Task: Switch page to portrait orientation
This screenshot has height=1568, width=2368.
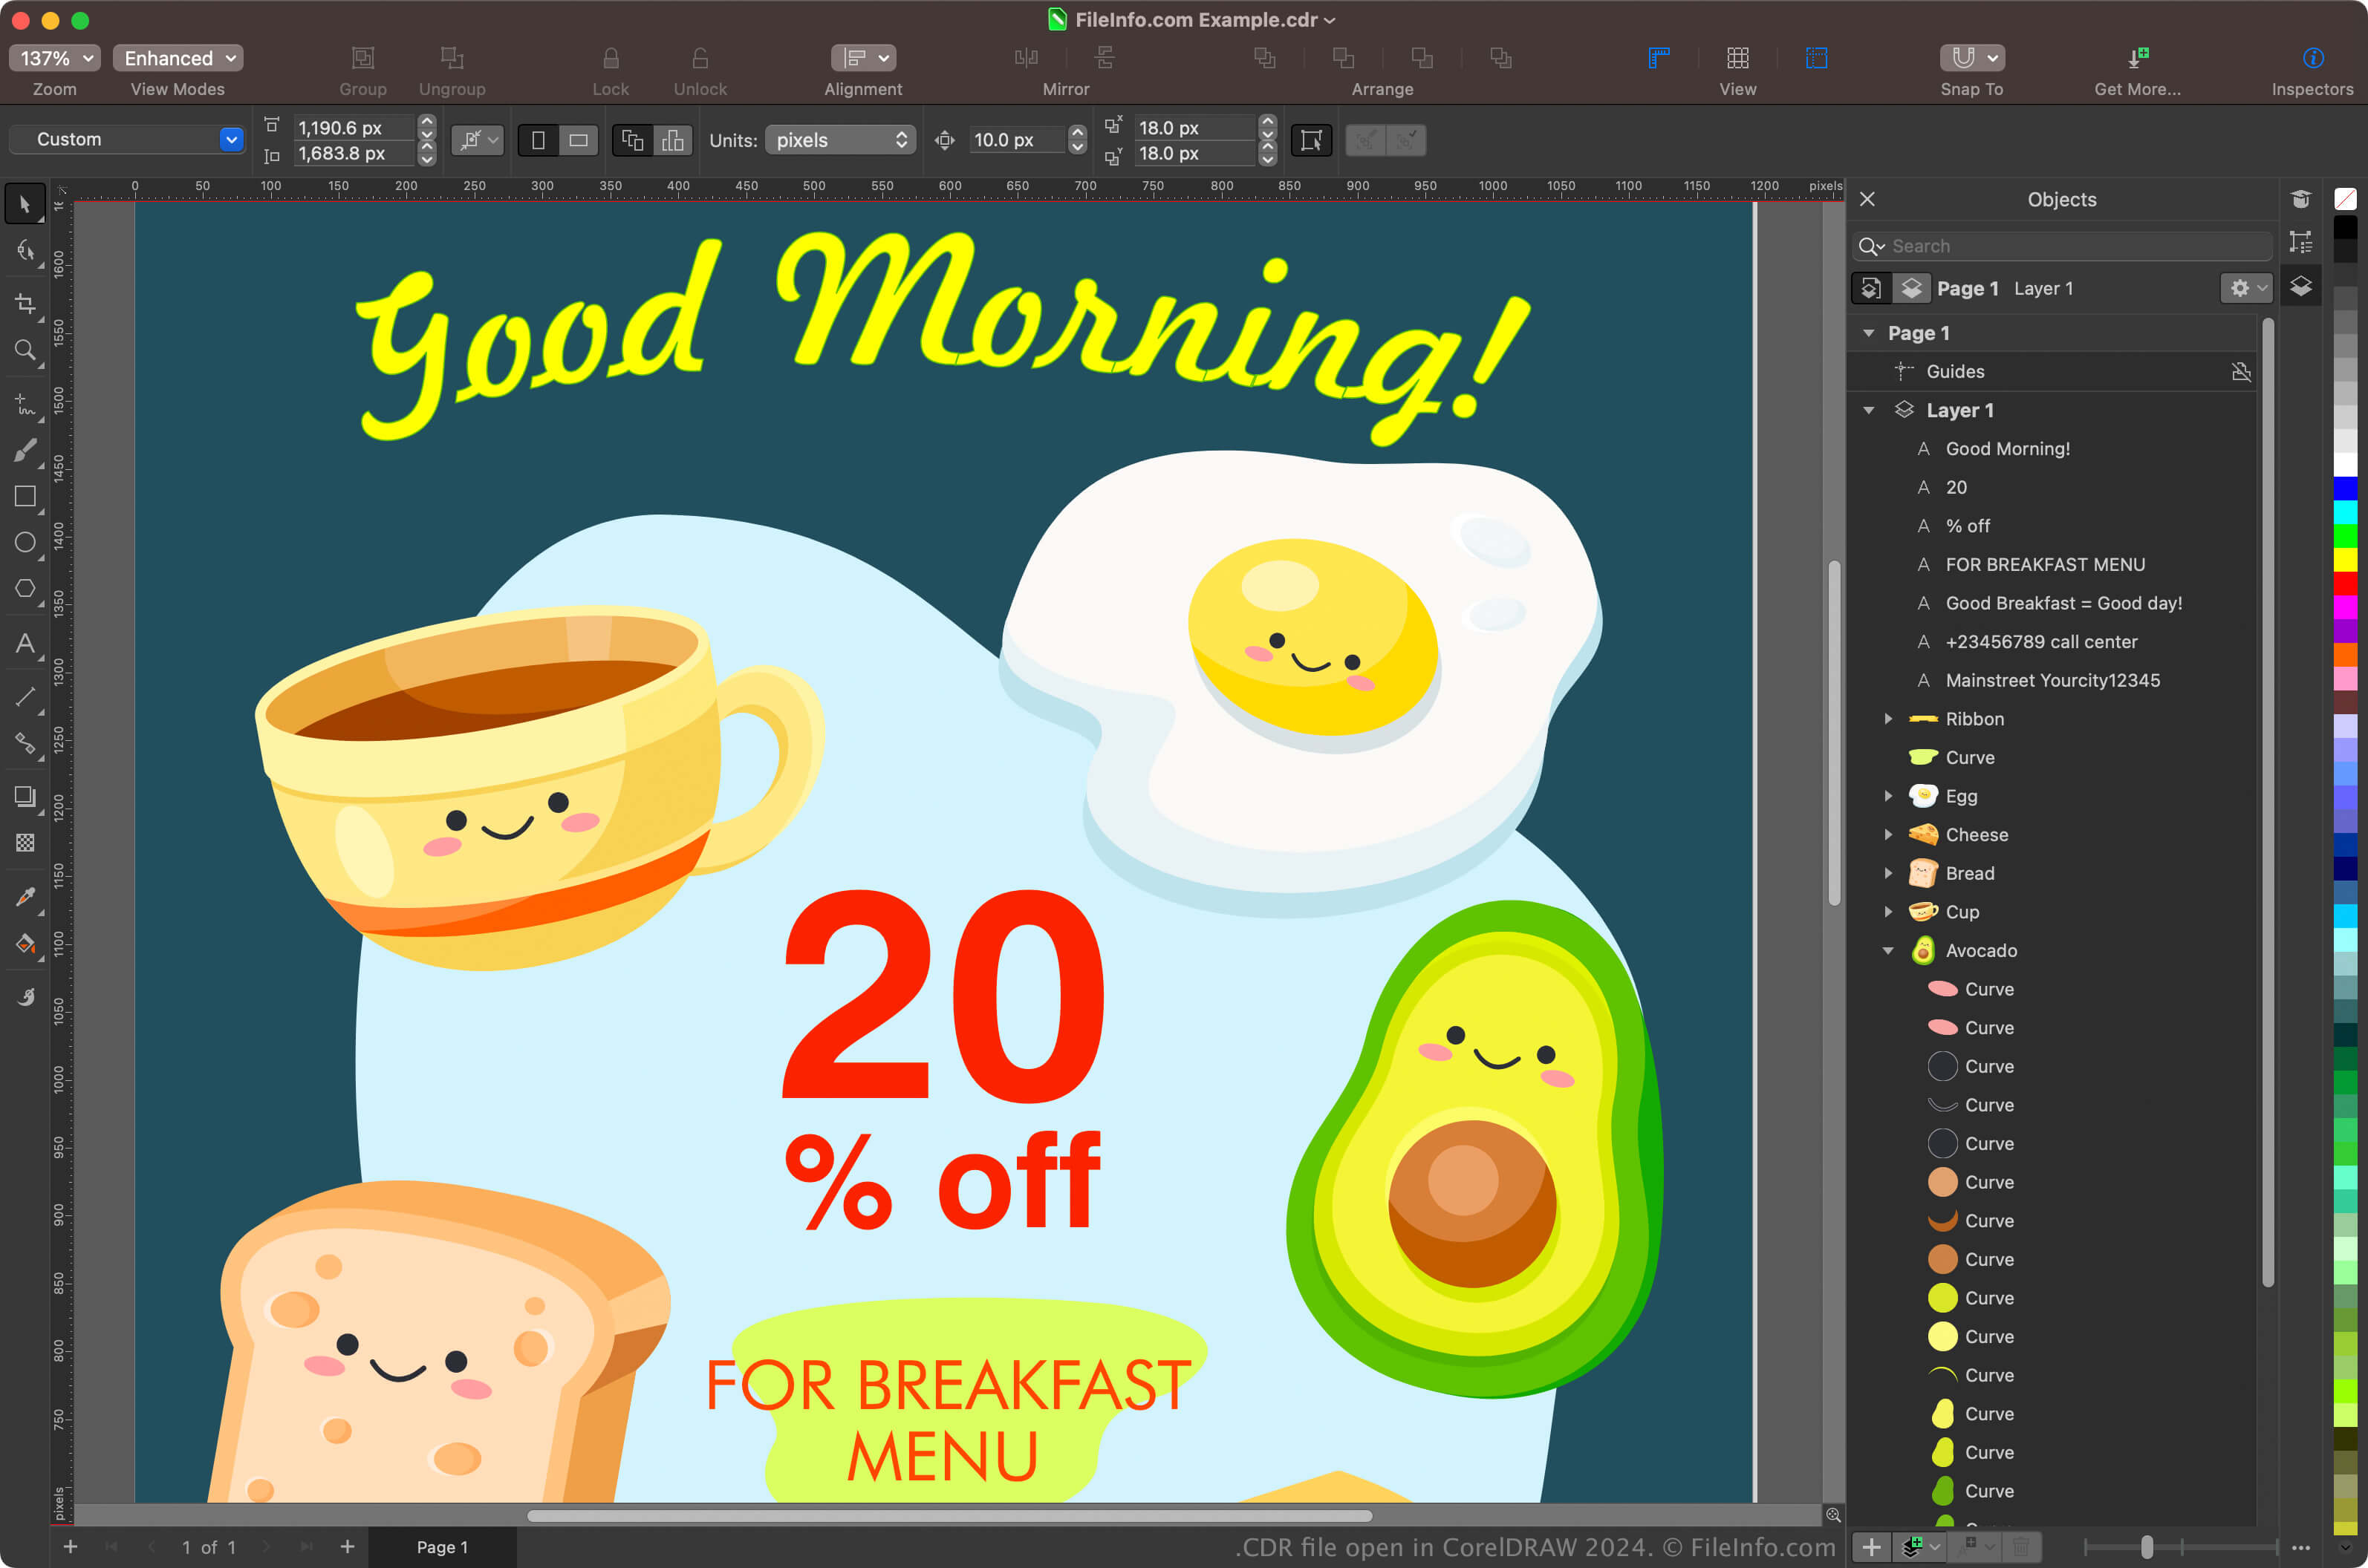Action: (x=539, y=140)
